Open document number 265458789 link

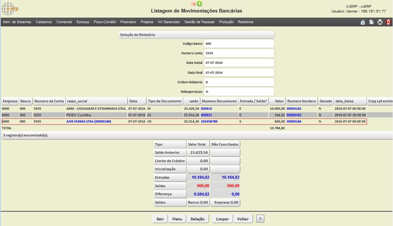pos(209,121)
